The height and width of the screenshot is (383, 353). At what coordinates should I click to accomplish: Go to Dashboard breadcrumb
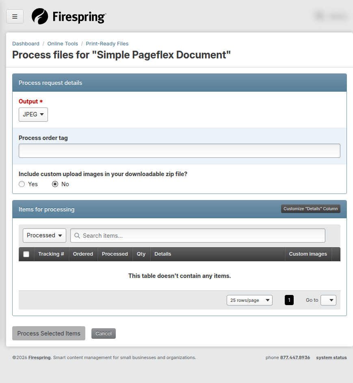click(x=26, y=44)
